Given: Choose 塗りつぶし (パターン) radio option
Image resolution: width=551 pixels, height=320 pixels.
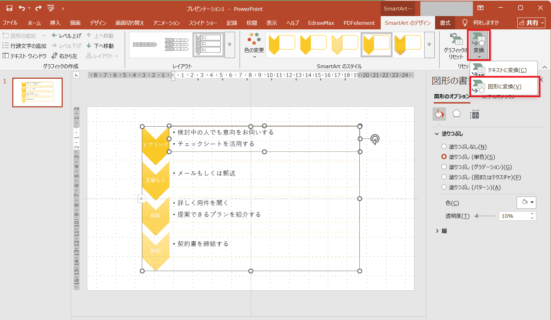Looking at the screenshot, I should [444, 187].
